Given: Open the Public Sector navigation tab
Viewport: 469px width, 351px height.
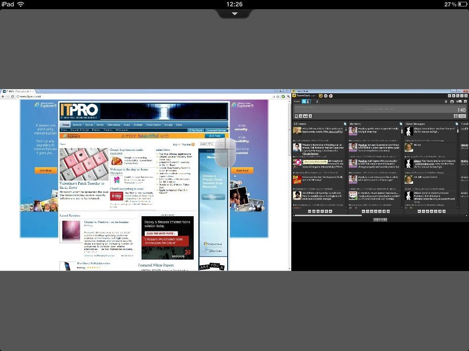Looking at the screenshot, I should click(x=153, y=125).
